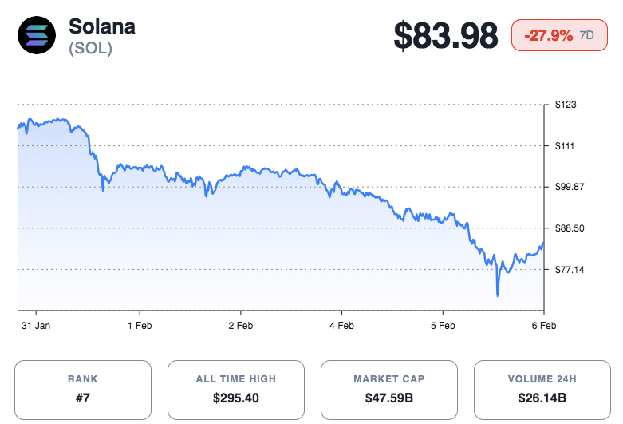This screenshot has height=424, width=623.
Task: Click the $88.50 price axis label
Action: point(570,228)
